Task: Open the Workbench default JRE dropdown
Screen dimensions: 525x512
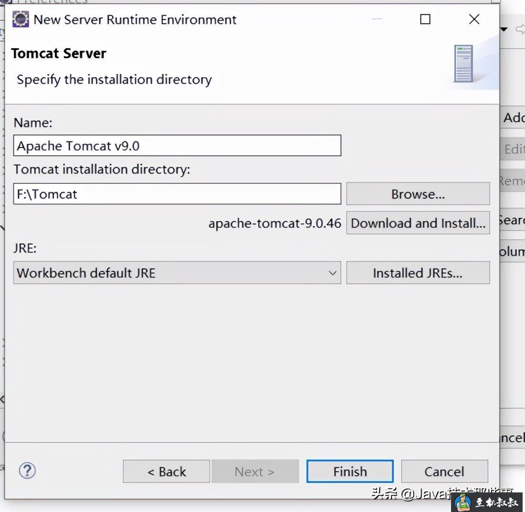Action: pyautogui.click(x=177, y=273)
